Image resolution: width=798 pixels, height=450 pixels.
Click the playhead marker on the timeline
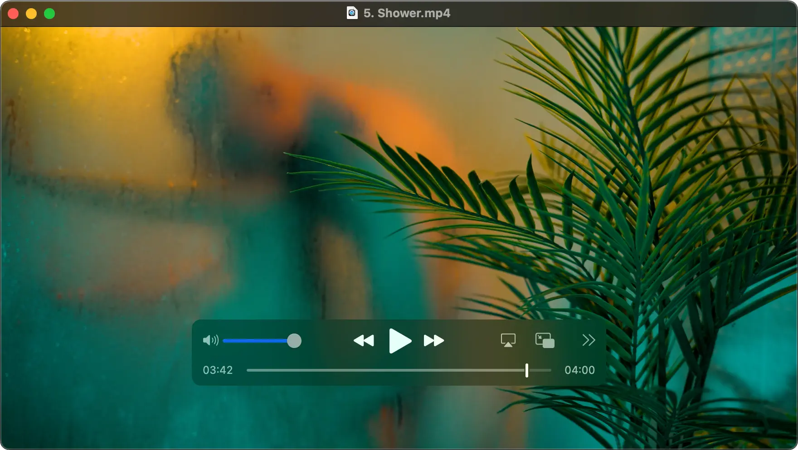click(527, 370)
